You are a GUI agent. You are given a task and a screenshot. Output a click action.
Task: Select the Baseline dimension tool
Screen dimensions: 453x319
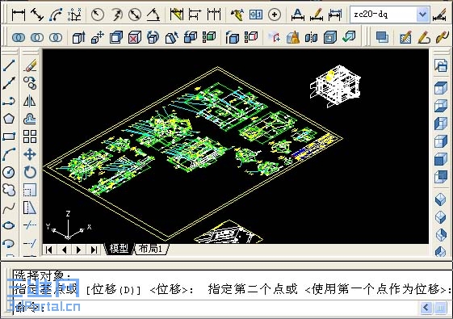coord(195,15)
